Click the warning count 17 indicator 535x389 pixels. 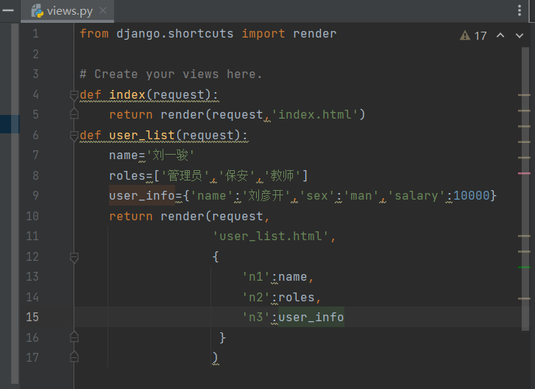pos(480,35)
